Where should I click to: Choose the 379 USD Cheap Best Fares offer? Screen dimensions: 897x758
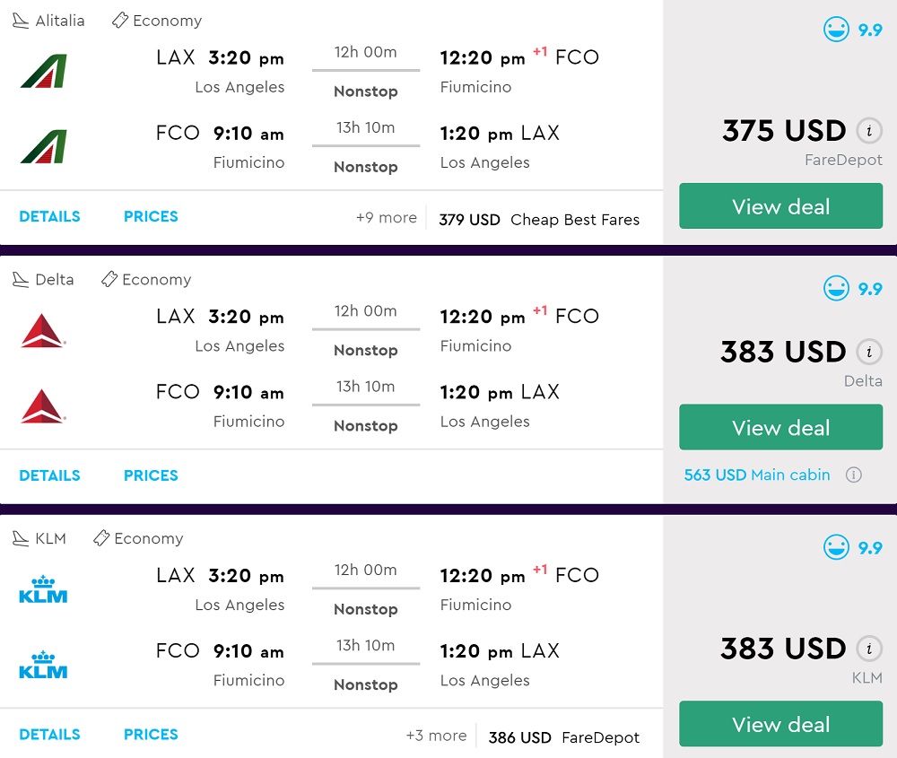coord(539,220)
